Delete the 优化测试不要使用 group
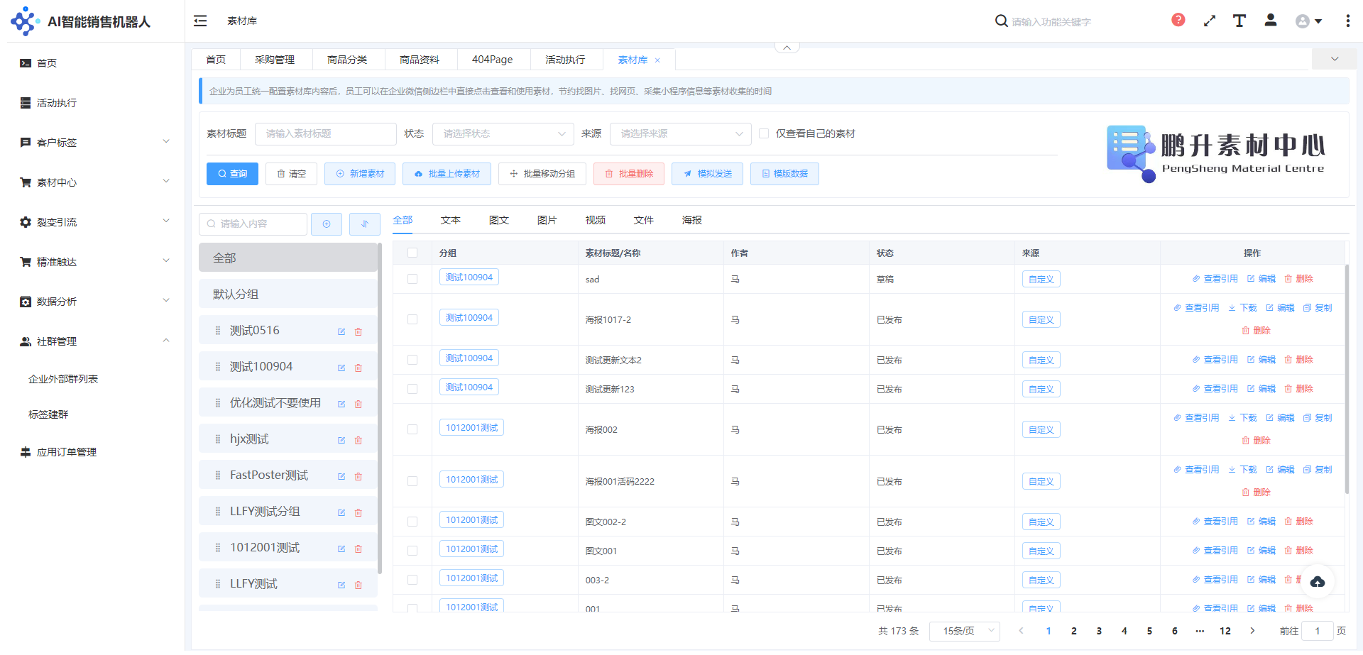Screen dimensions: 1363x655 coord(358,404)
